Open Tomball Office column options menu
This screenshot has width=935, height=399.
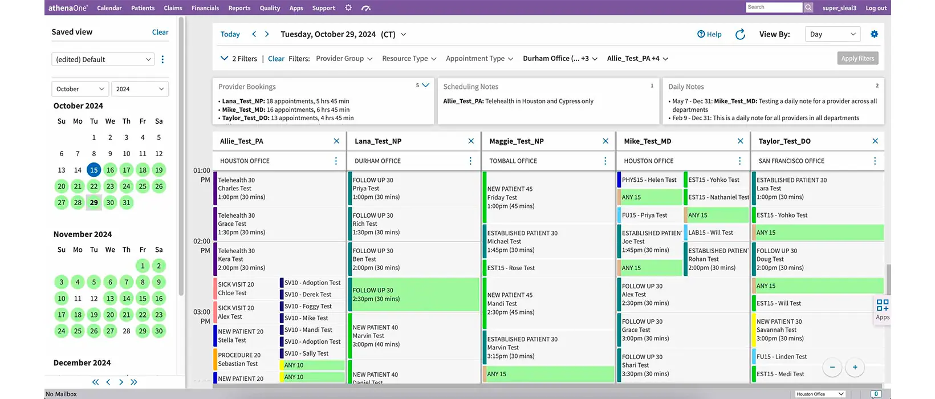[605, 161]
